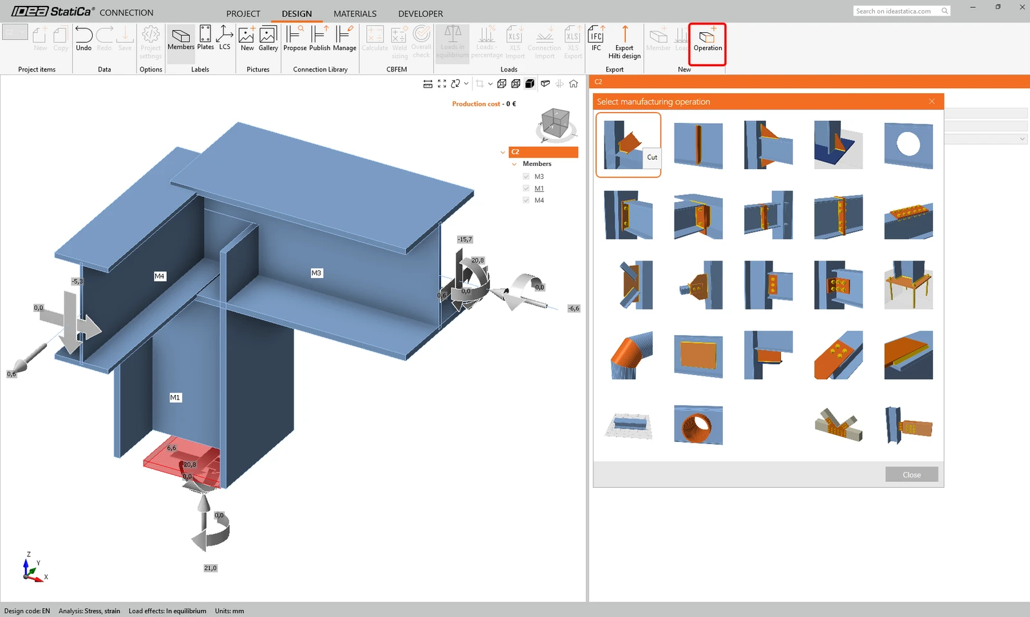Toggle Members labels in ribbon
The height and width of the screenshot is (617, 1030).
[x=181, y=39]
